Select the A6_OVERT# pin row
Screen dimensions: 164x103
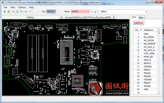(145, 44)
